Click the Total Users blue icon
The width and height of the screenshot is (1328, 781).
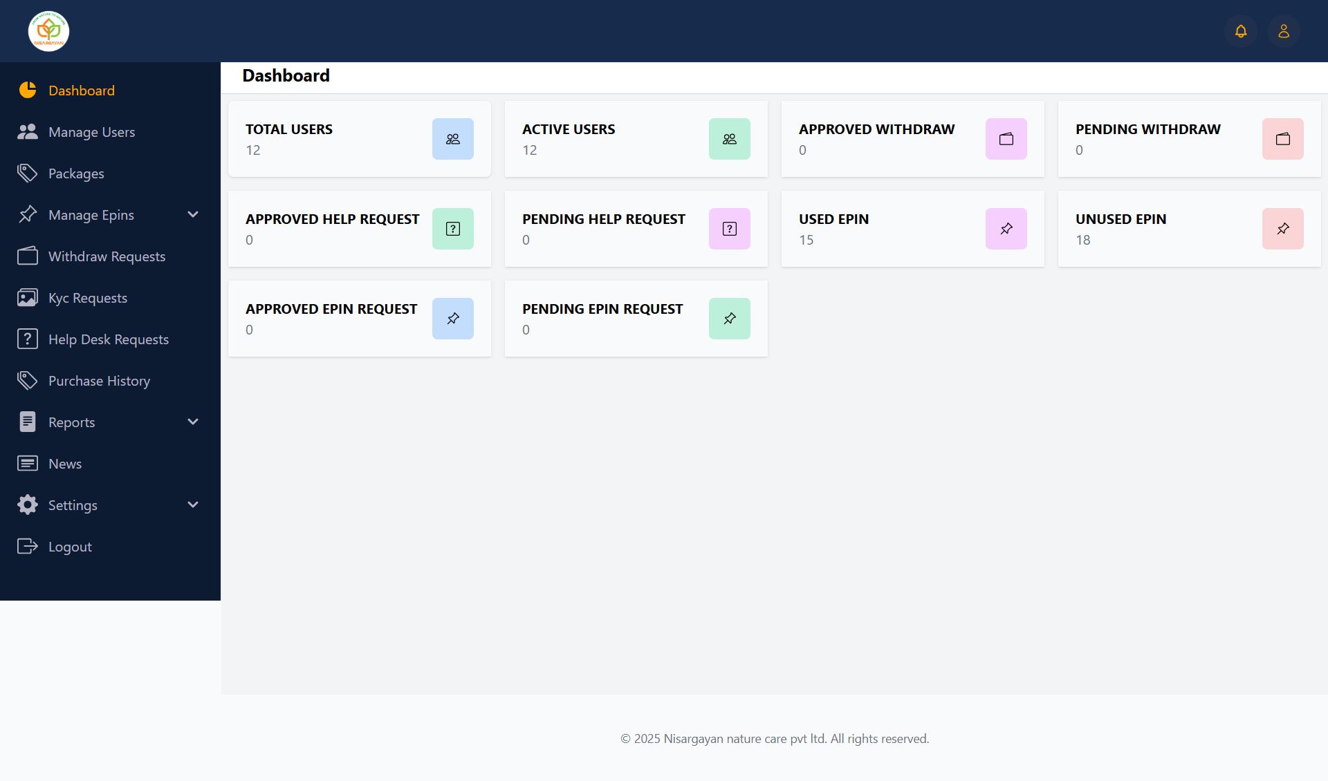pyautogui.click(x=453, y=139)
